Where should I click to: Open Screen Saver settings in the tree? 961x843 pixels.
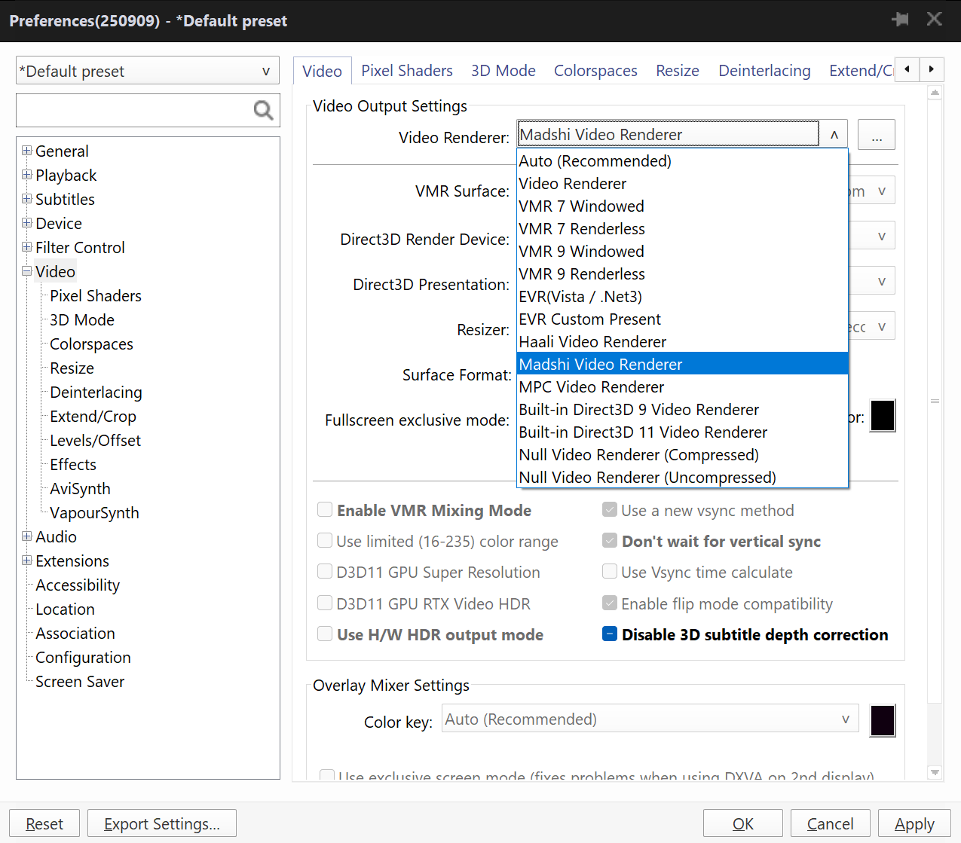(x=80, y=681)
